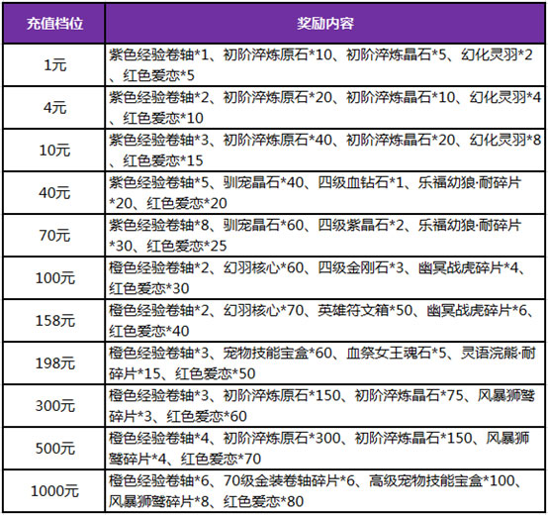
Task: Click reward text 红色爱恋*30
Action: point(149,288)
